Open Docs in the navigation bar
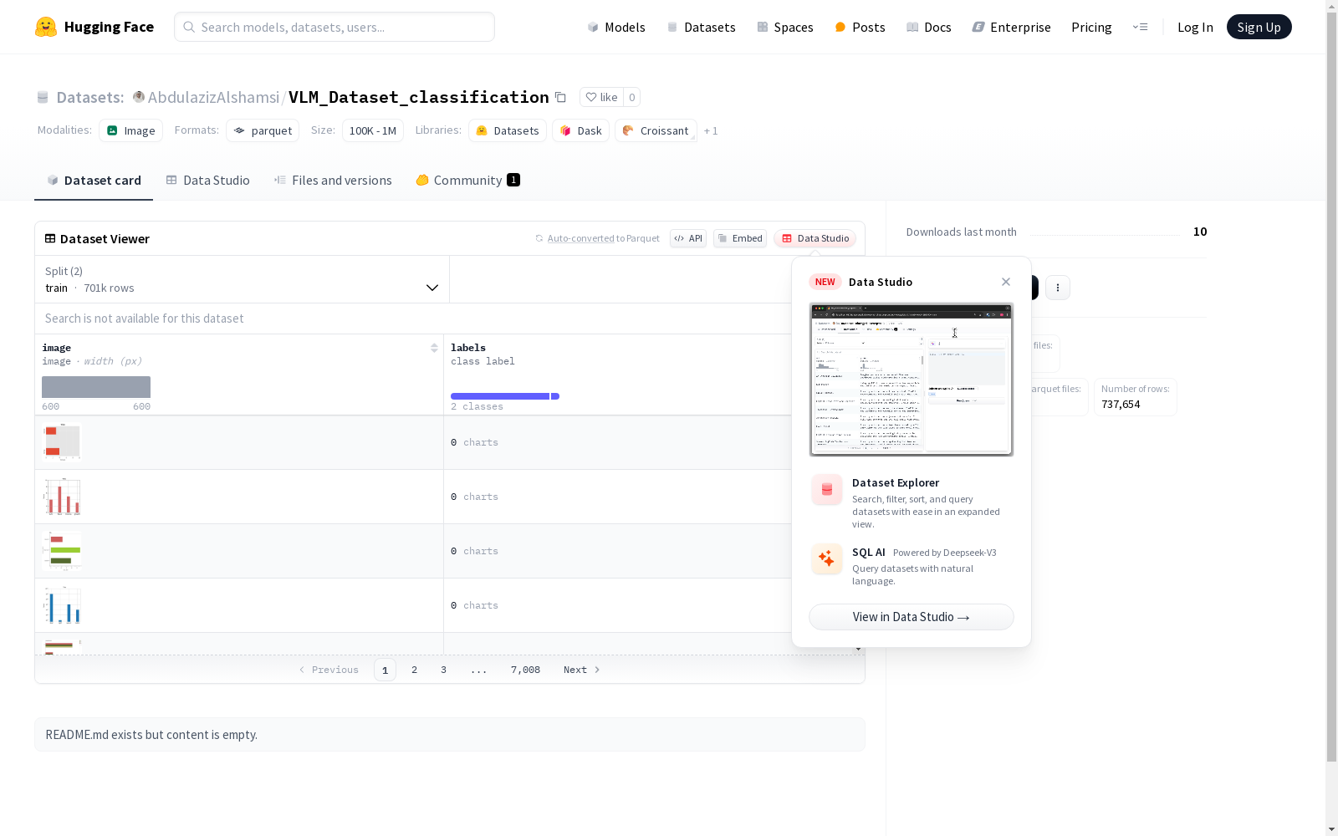 pyautogui.click(x=929, y=27)
